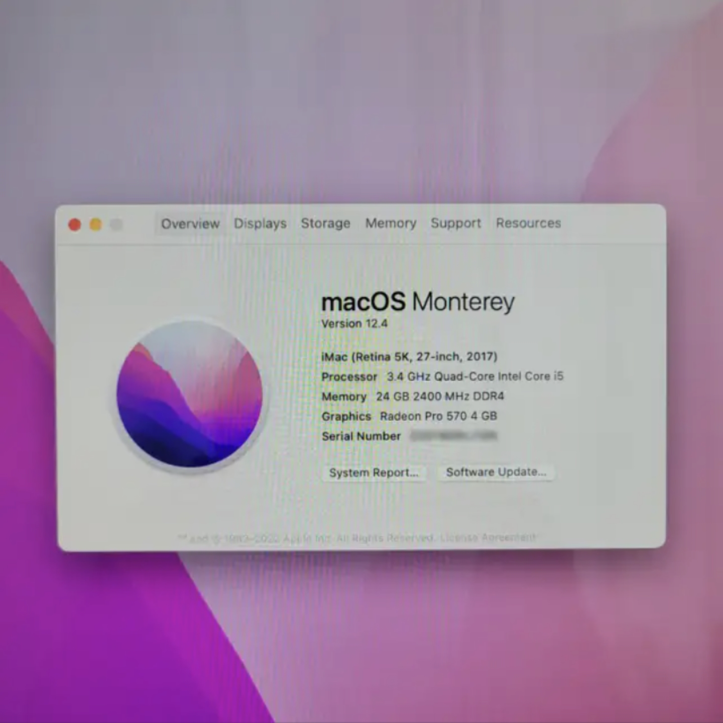The image size is (723, 723).
Task: Open the Displays tab
Action: click(x=260, y=223)
